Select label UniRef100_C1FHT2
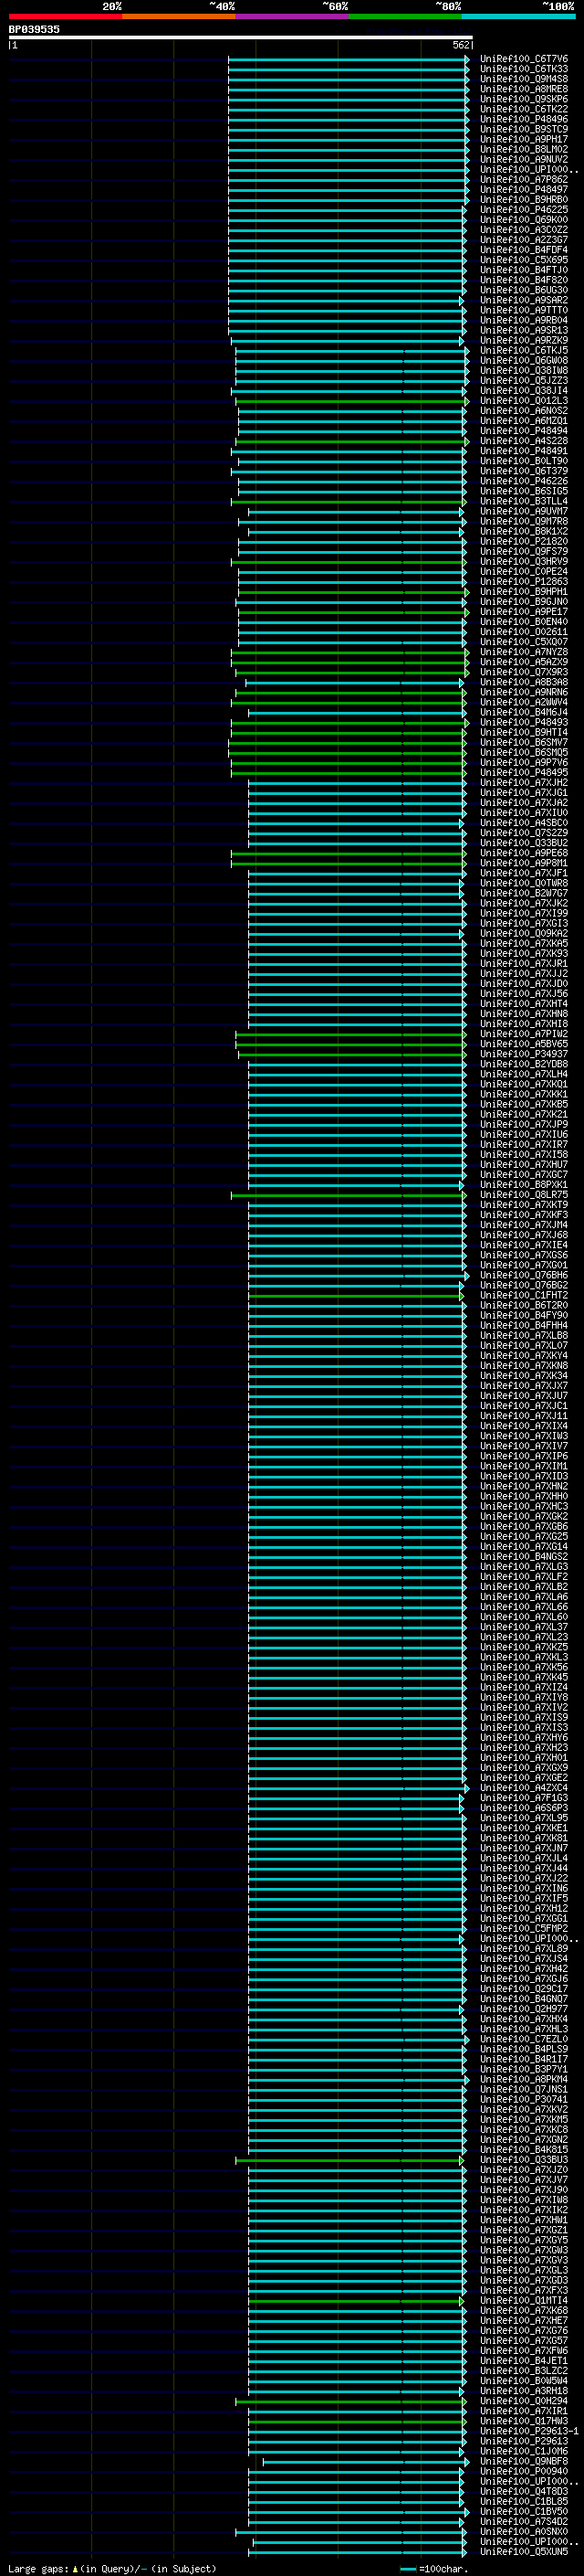This screenshot has width=584, height=2576. [x=524, y=1296]
